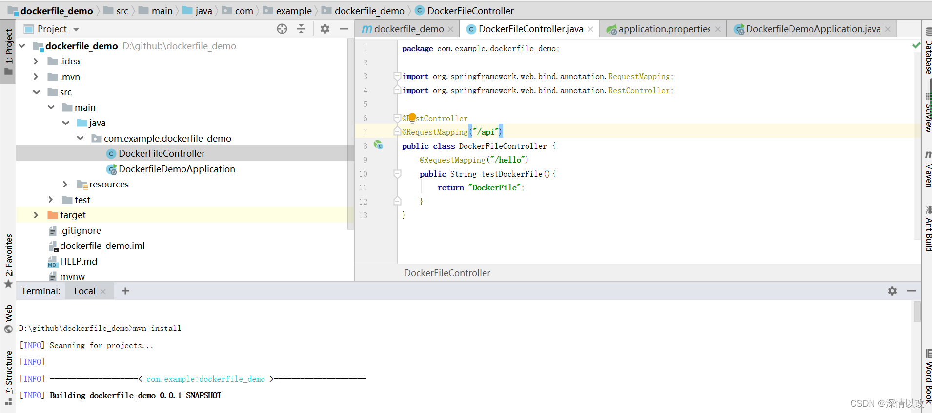The width and height of the screenshot is (932, 413).
Task: Close the DockerFileController.java tab
Action: 590,29
